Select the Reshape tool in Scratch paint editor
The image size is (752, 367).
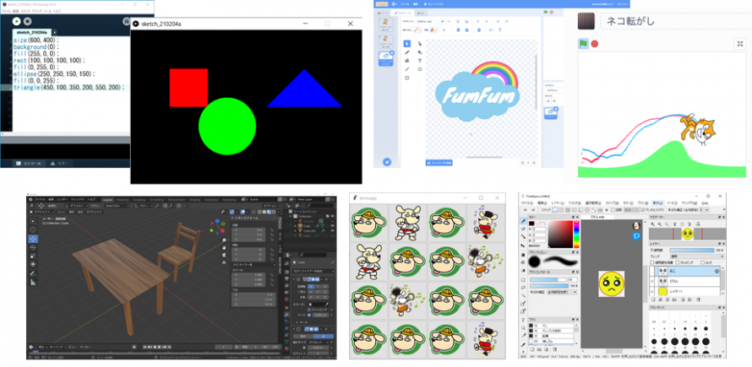420,44
